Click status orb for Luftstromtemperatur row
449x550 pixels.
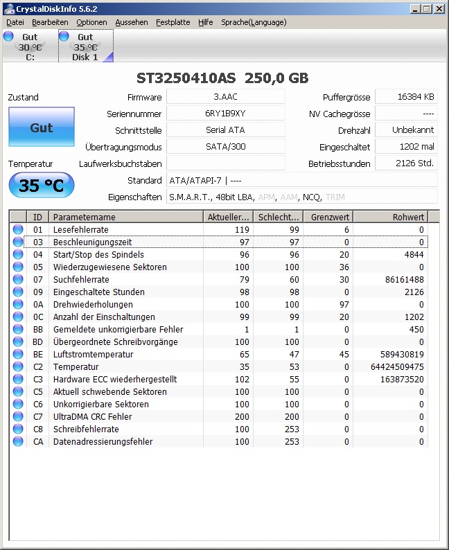point(18,354)
